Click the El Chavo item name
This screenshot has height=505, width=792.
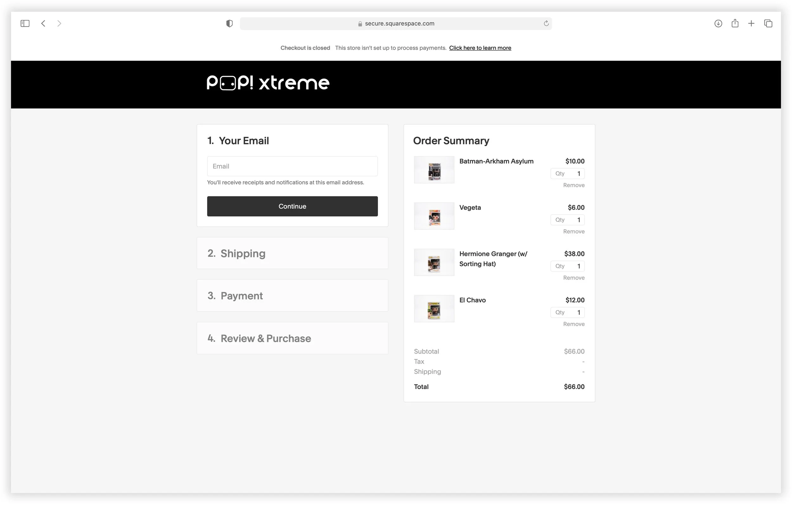tap(473, 300)
